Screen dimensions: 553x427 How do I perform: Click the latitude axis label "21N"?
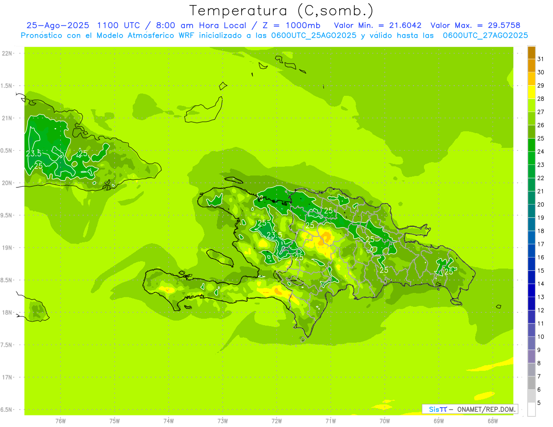coord(8,118)
